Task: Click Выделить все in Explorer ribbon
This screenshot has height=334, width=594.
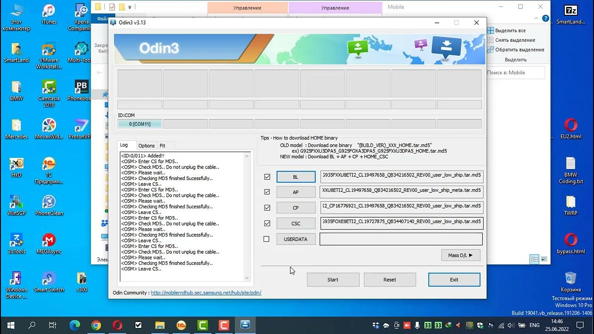Action: click(x=506, y=30)
